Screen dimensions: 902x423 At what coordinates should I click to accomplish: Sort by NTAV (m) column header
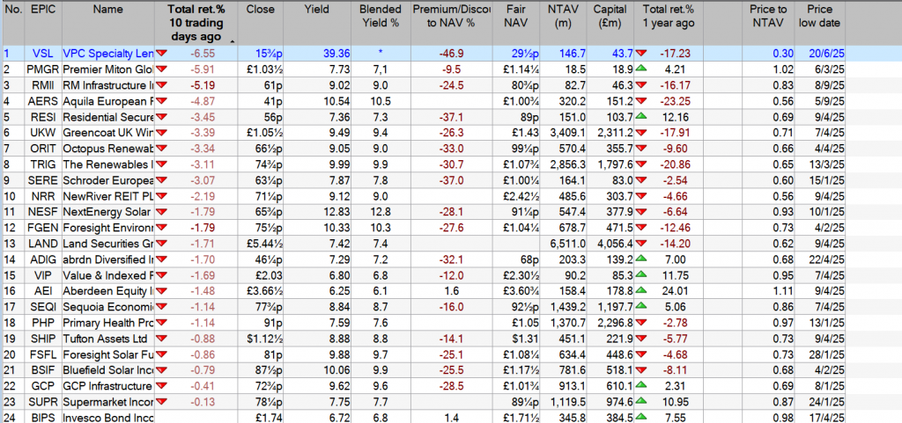pyautogui.click(x=564, y=22)
